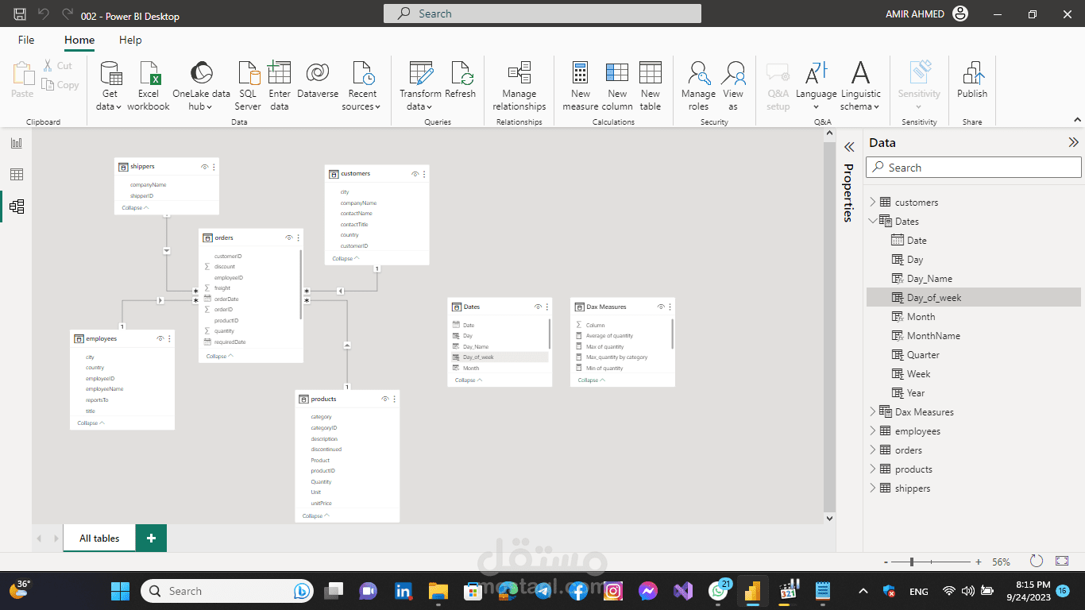Image resolution: width=1085 pixels, height=610 pixels.
Task: Open Manage roles
Action: 698,86
